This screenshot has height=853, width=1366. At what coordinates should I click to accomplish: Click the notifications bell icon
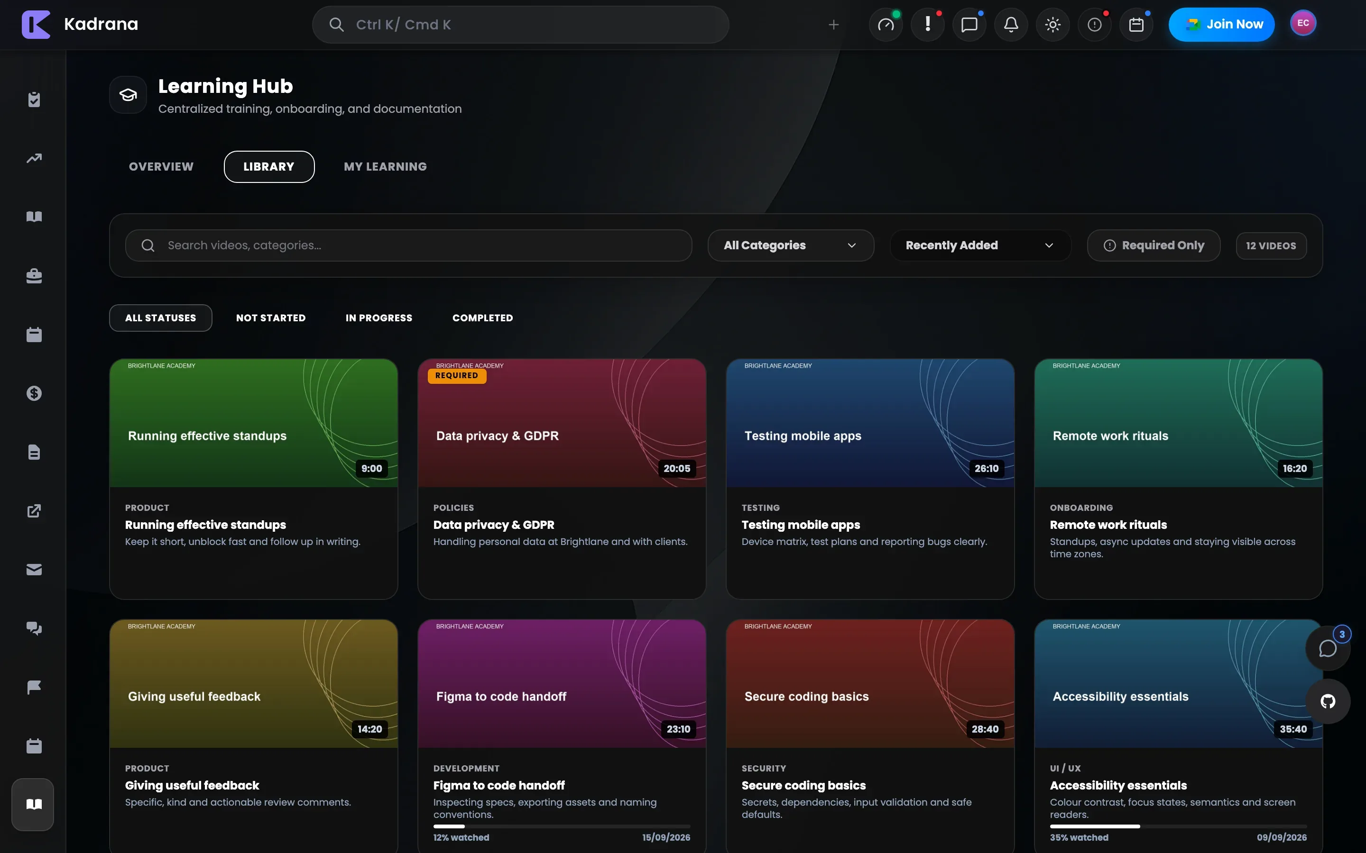pos(1011,24)
